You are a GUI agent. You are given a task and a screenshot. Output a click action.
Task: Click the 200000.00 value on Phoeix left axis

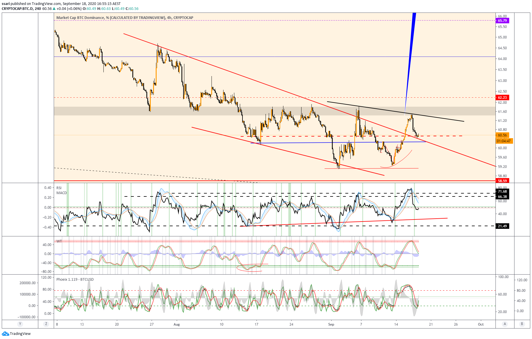[27, 283]
